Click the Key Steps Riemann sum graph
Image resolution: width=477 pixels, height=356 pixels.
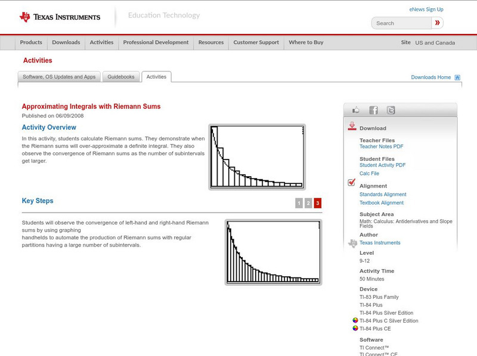click(x=273, y=252)
